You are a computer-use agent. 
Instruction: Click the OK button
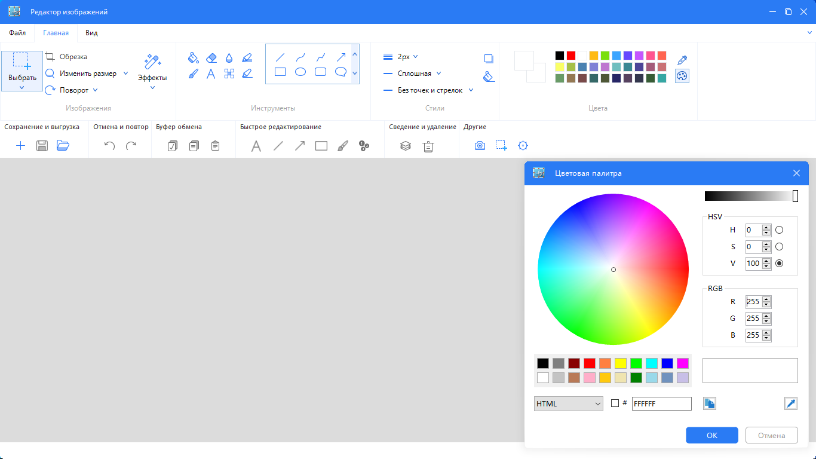point(711,435)
